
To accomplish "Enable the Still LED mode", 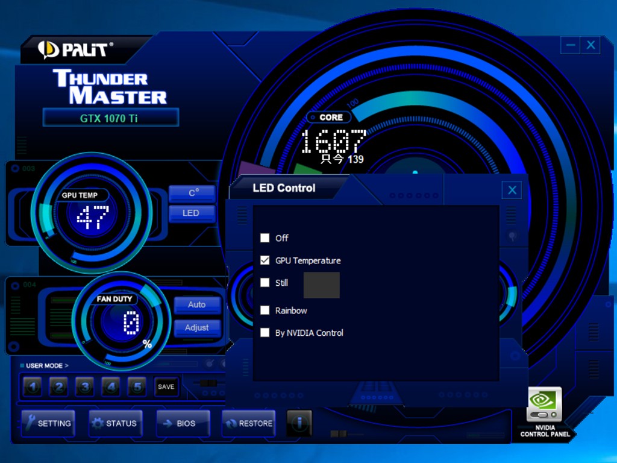I will (265, 283).
